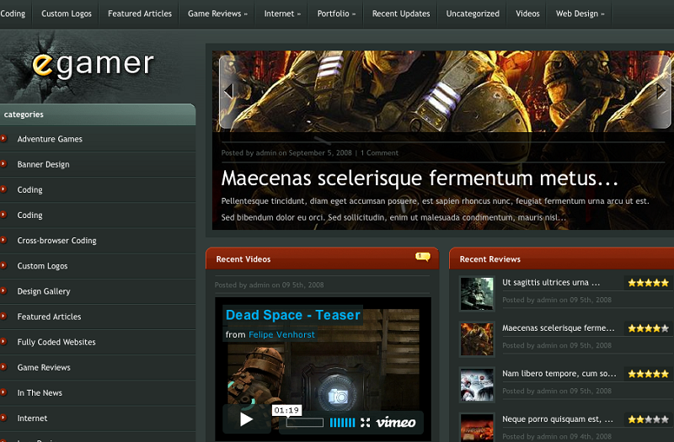Viewport: 674px width, 442px height.
Task: Seek using the video progress bar
Action: click(304, 423)
